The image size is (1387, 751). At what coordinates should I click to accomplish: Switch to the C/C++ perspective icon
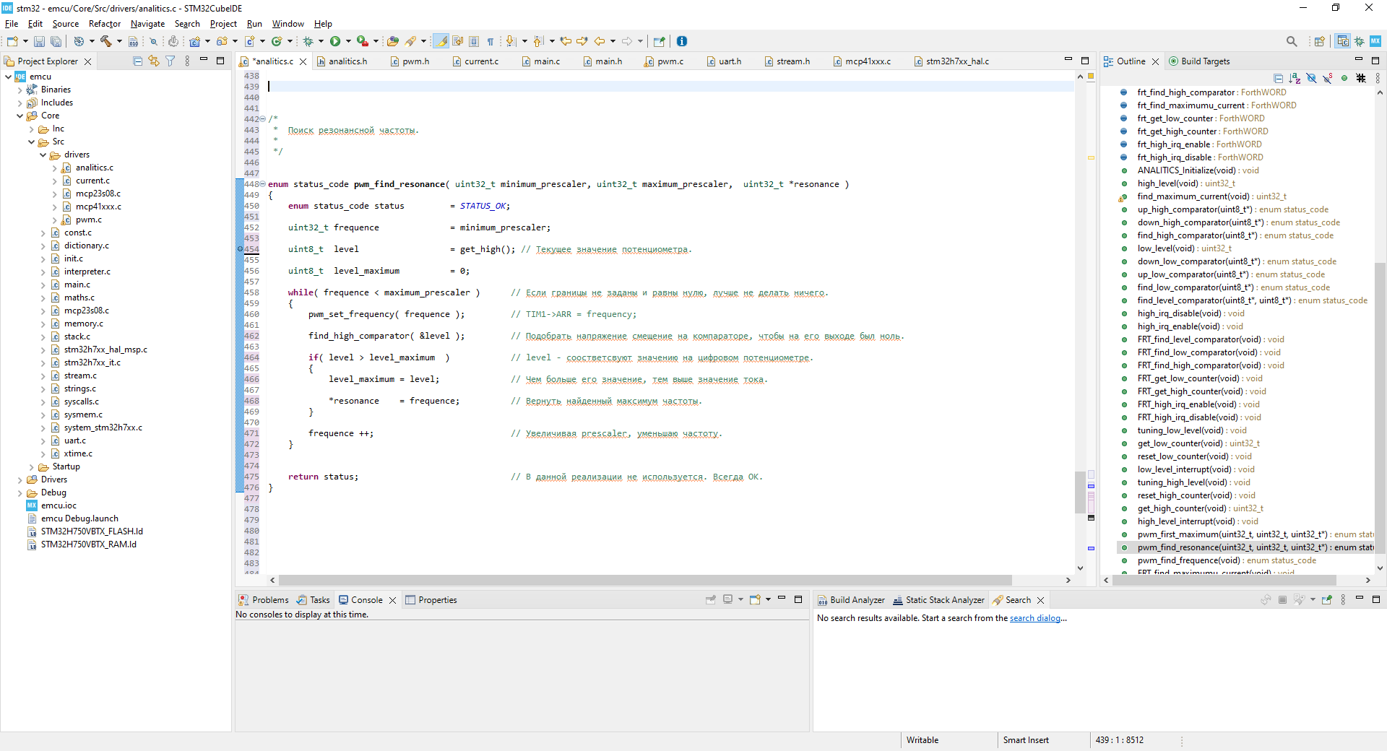click(x=1343, y=42)
